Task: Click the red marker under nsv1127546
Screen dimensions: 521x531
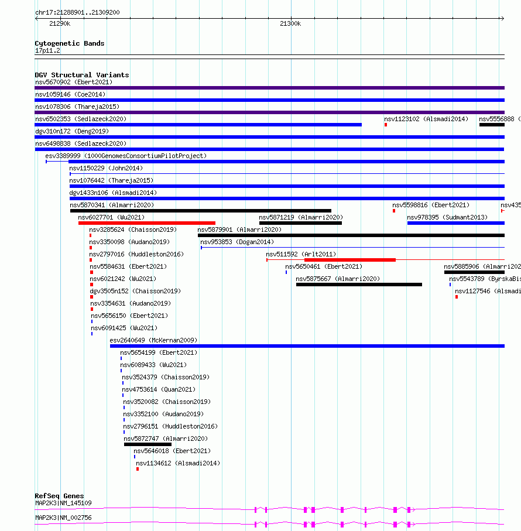Action: (457, 297)
